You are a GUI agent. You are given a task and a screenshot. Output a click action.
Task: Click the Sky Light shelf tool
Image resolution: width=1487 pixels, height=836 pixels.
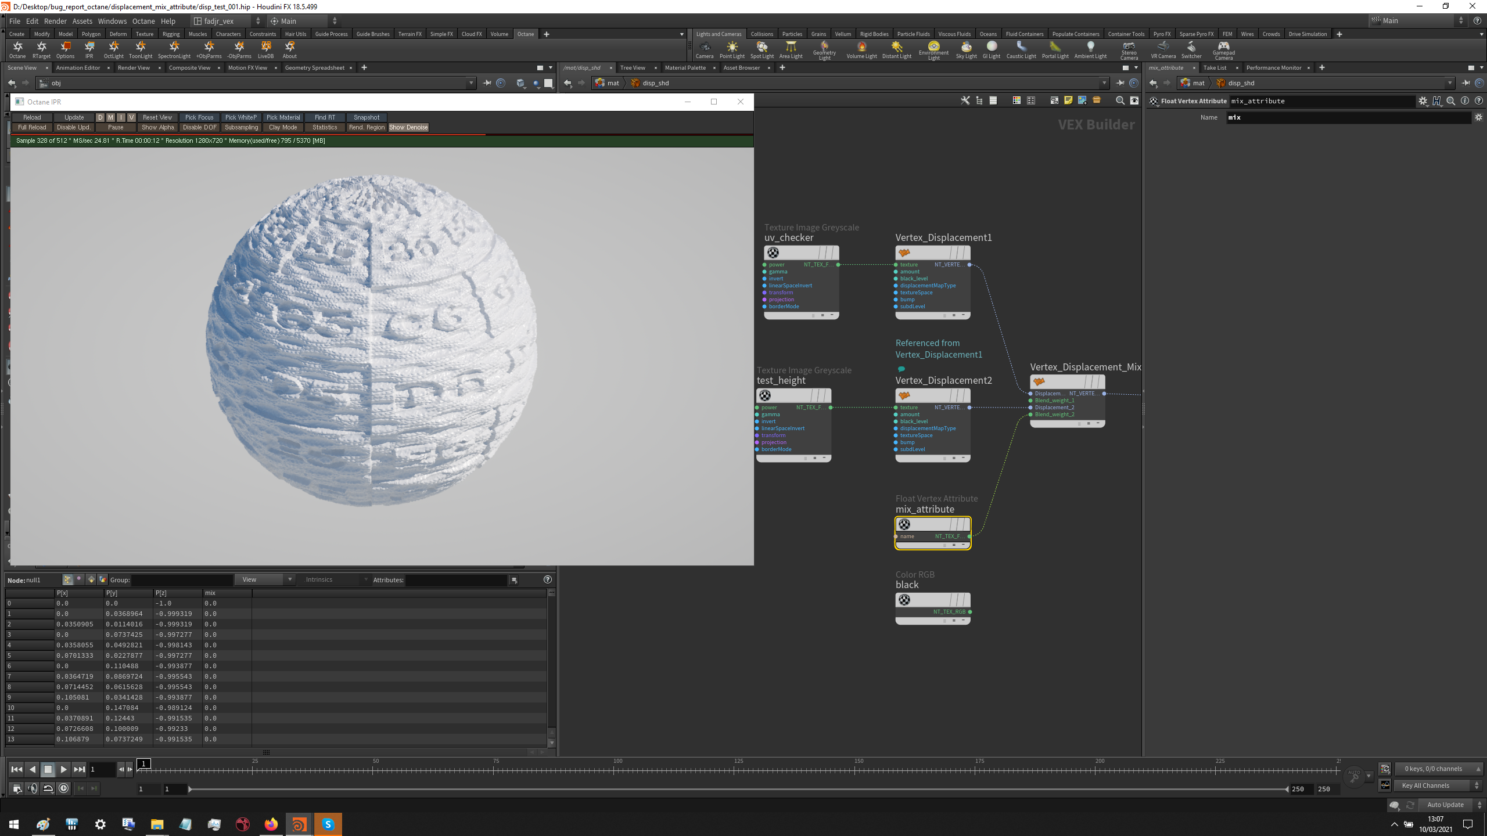966,49
